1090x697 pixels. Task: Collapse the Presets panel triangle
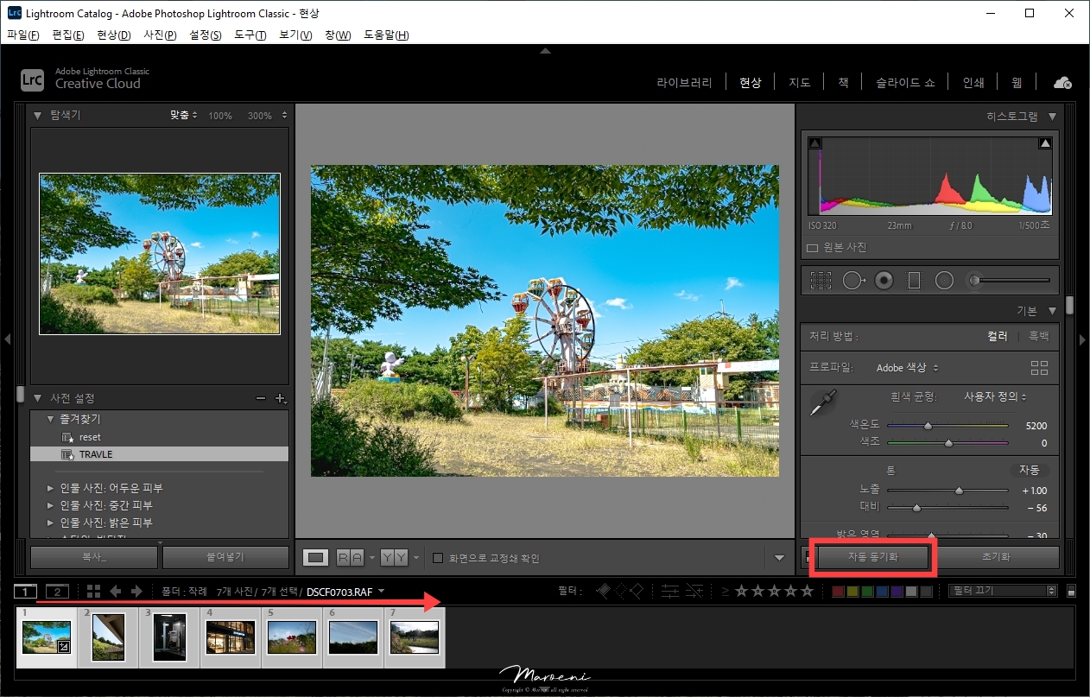point(37,398)
